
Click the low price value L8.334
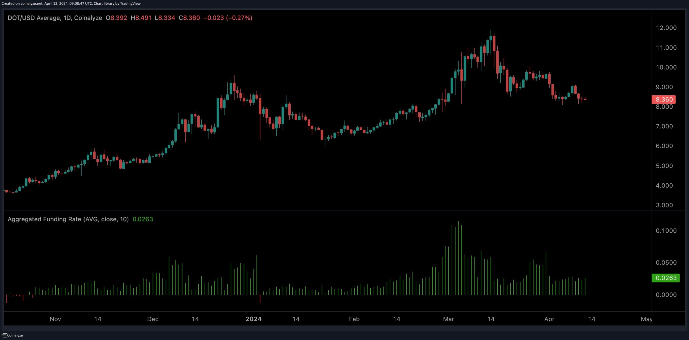tap(165, 18)
